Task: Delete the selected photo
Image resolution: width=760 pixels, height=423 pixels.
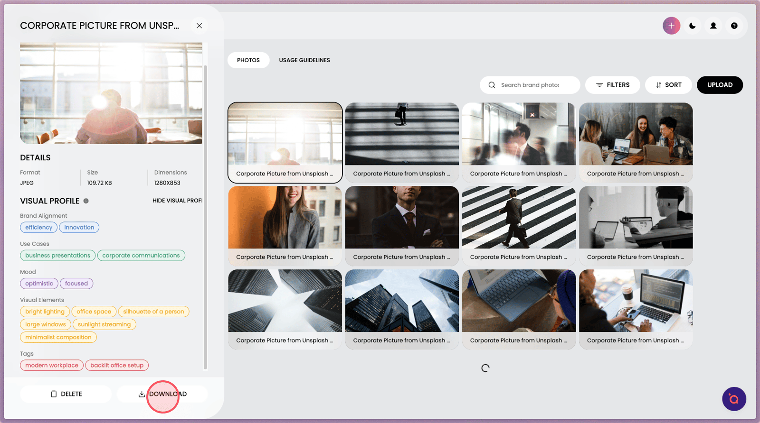Action: point(66,394)
